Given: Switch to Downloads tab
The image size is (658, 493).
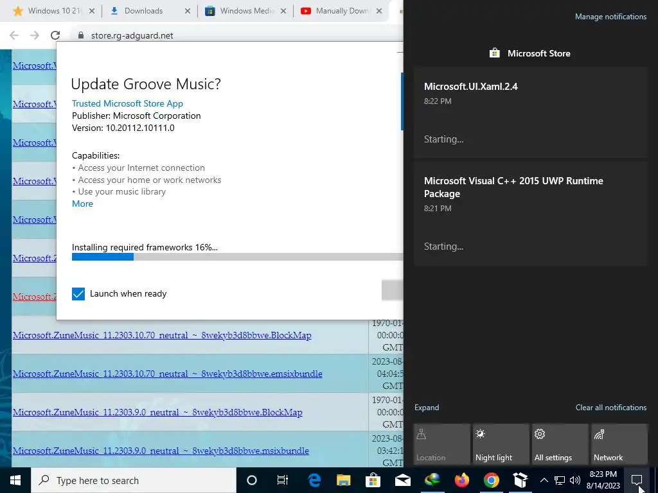Looking at the screenshot, I should (143, 11).
